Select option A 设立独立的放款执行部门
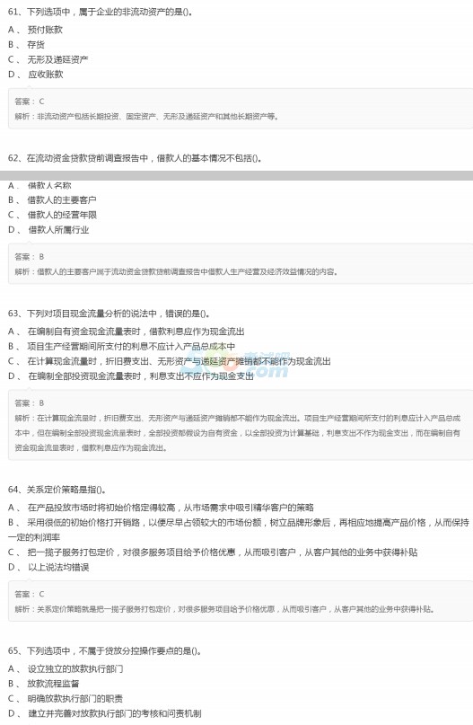 coord(66,668)
